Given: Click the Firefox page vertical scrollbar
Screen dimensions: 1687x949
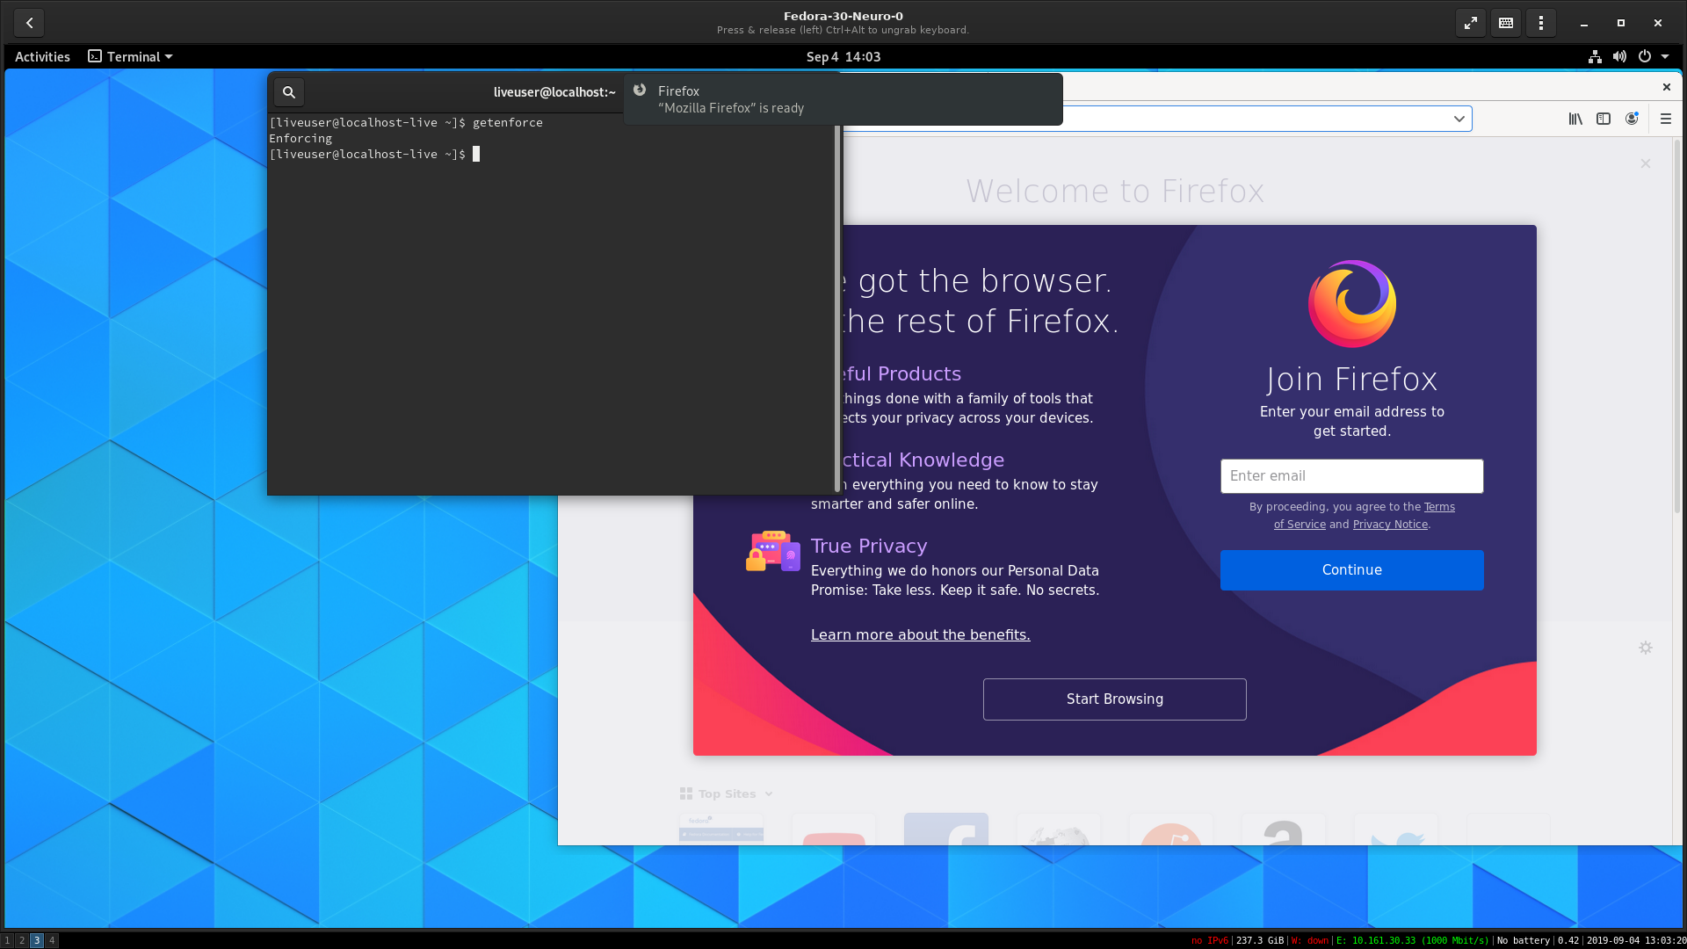Looking at the screenshot, I should click(1676, 325).
